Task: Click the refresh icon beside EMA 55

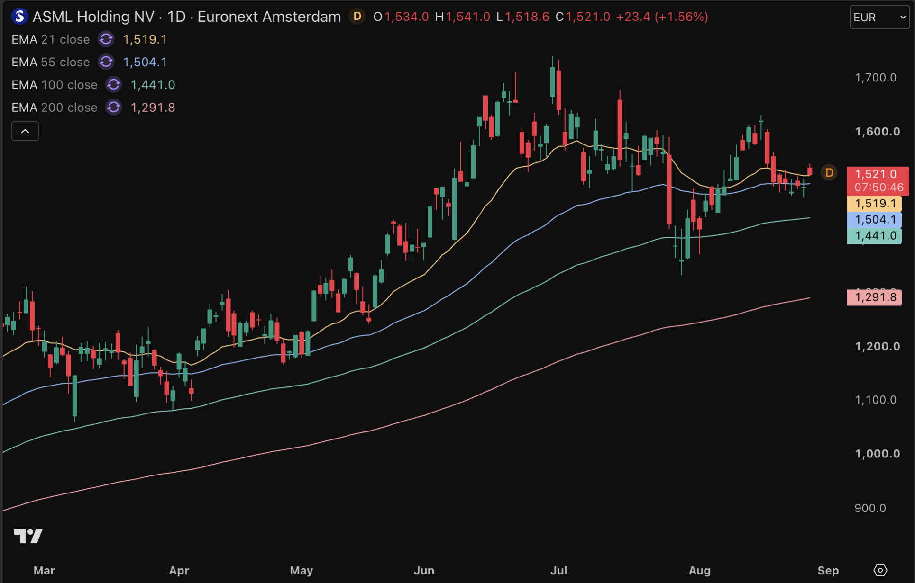Action: tap(106, 62)
